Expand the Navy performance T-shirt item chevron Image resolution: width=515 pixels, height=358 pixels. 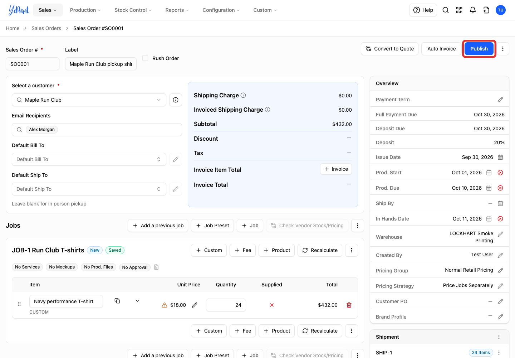pos(137,301)
